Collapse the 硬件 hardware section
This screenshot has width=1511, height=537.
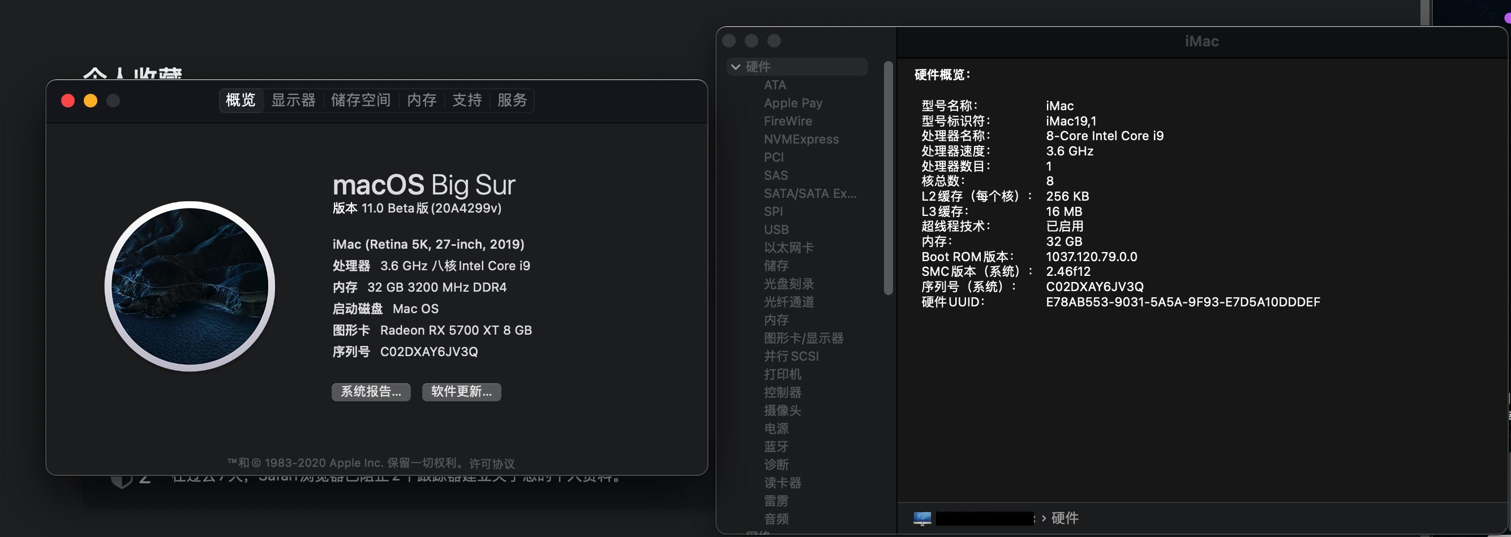point(736,67)
